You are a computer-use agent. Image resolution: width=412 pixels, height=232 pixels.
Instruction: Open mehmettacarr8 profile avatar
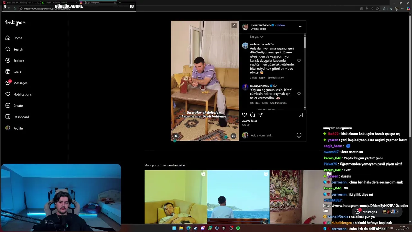click(245, 45)
